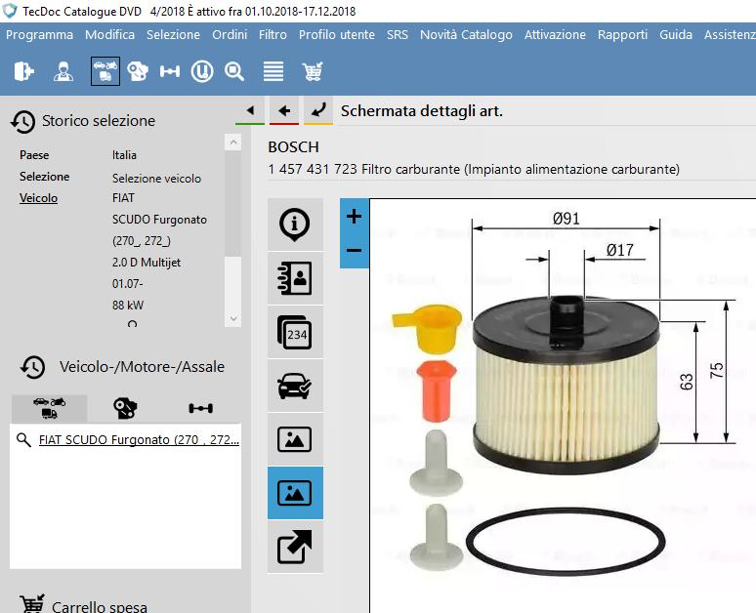This screenshot has height=613, width=756.
Task: Switch to the engine tab in history panel
Action: click(x=125, y=408)
